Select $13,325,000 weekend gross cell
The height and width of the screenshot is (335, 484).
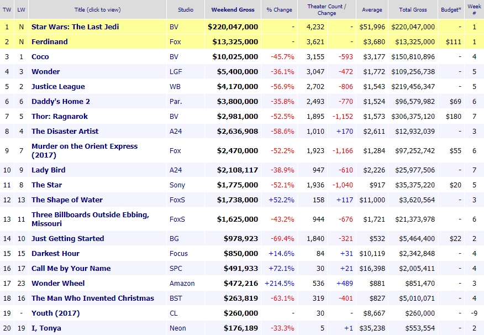tap(235, 41)
